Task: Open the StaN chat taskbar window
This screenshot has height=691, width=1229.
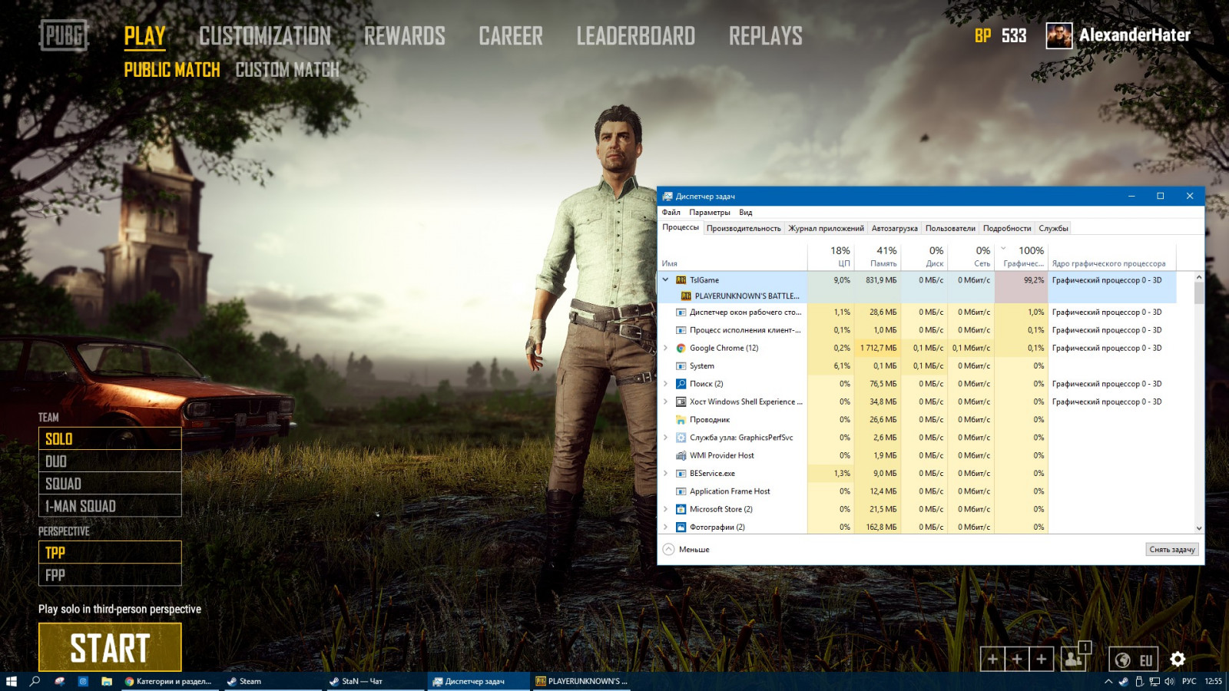Action: click(x=374, y=681)
